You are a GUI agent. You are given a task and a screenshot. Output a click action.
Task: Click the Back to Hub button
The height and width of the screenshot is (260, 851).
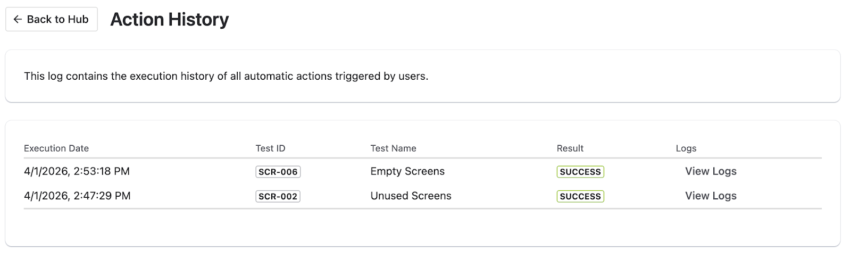(52, 19)
